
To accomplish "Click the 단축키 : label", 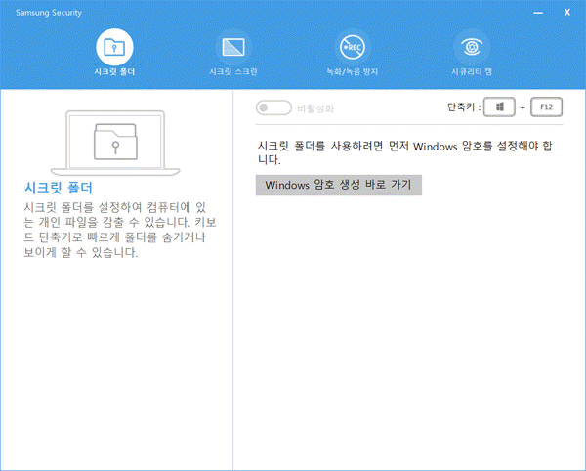I will coord(464,107).
